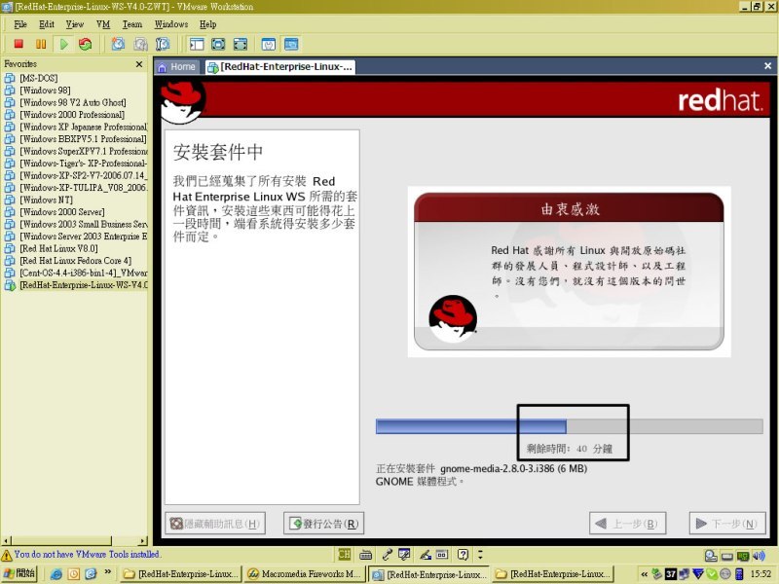Select [Windows NT] in Favorites
The width and height of the screenshot is (779, 584).
pos(46,200)
